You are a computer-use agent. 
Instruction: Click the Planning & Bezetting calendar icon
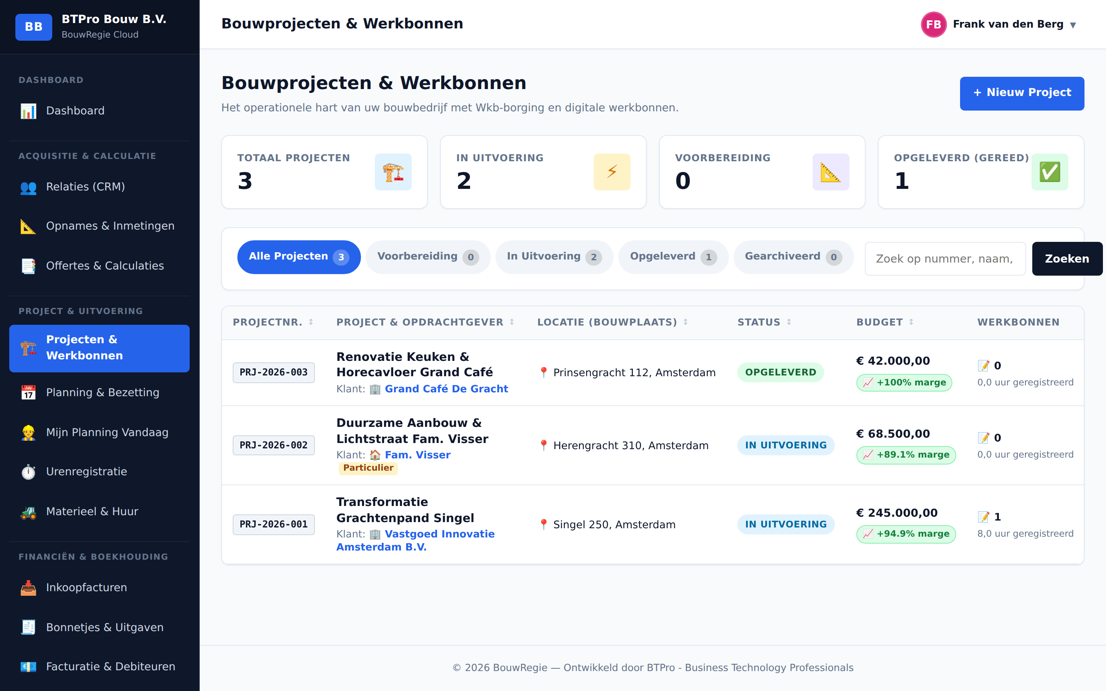pyautogui.click(x=28, y=393)
